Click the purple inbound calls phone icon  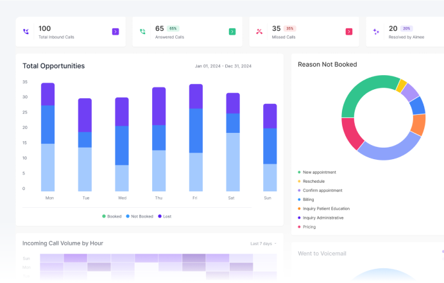tap(26, 31)
